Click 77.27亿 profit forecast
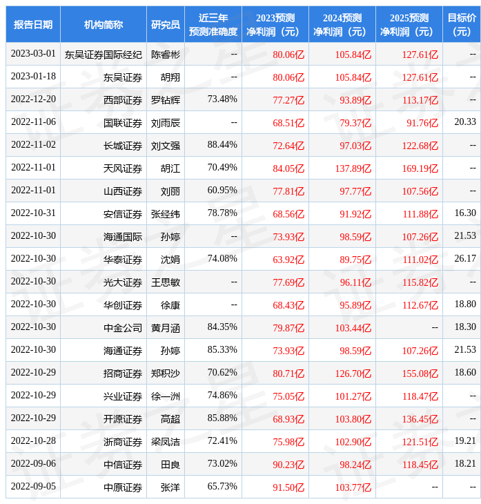This screenshot has width=481, height=504. click(x=288, y=100)
